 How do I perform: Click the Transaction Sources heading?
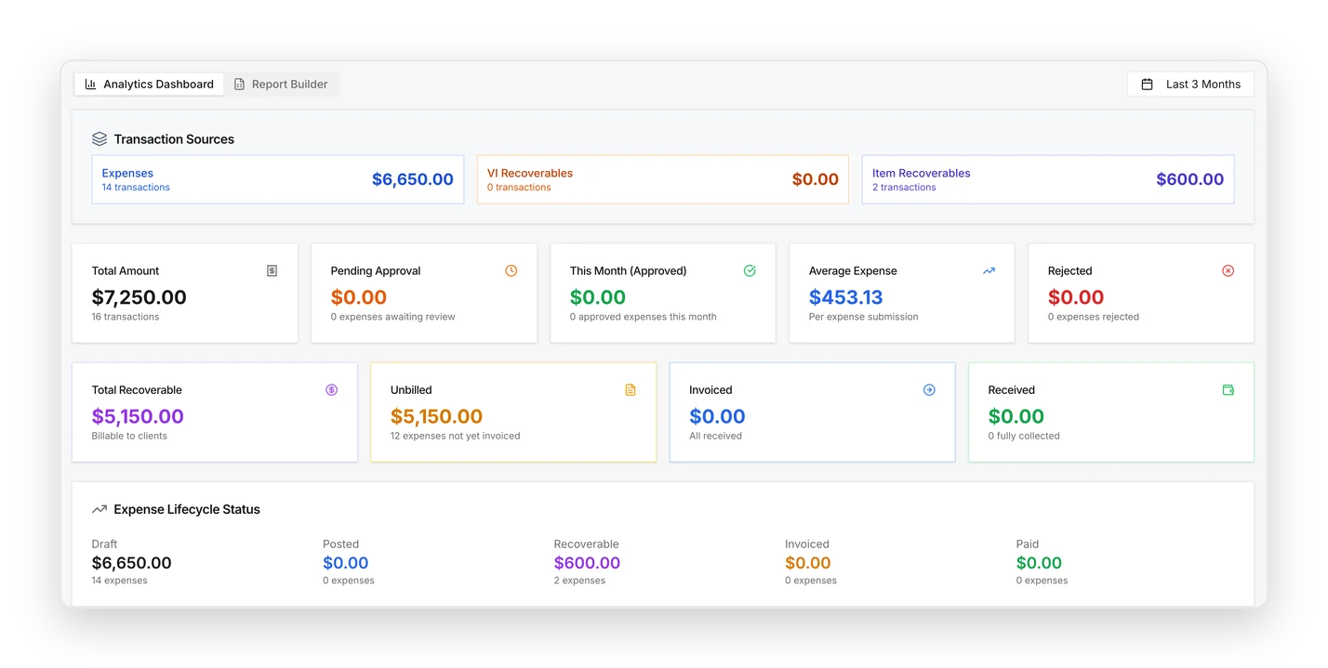174,139
